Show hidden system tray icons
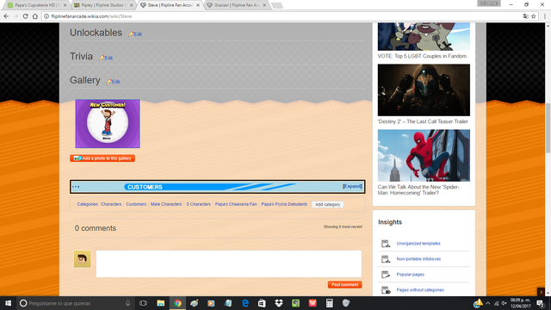The width and height of the screenshot is (551, 310). click(x=488, y=303)
